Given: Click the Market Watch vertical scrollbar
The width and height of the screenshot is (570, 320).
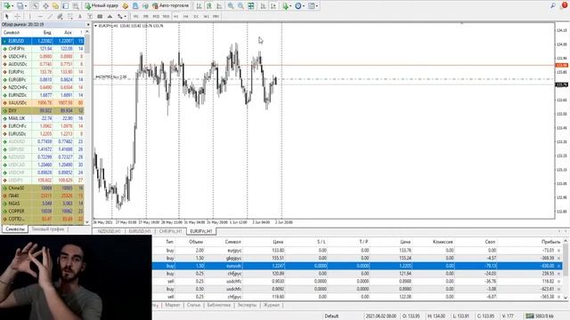Looking at the screenshot, I should pos(87,127).
